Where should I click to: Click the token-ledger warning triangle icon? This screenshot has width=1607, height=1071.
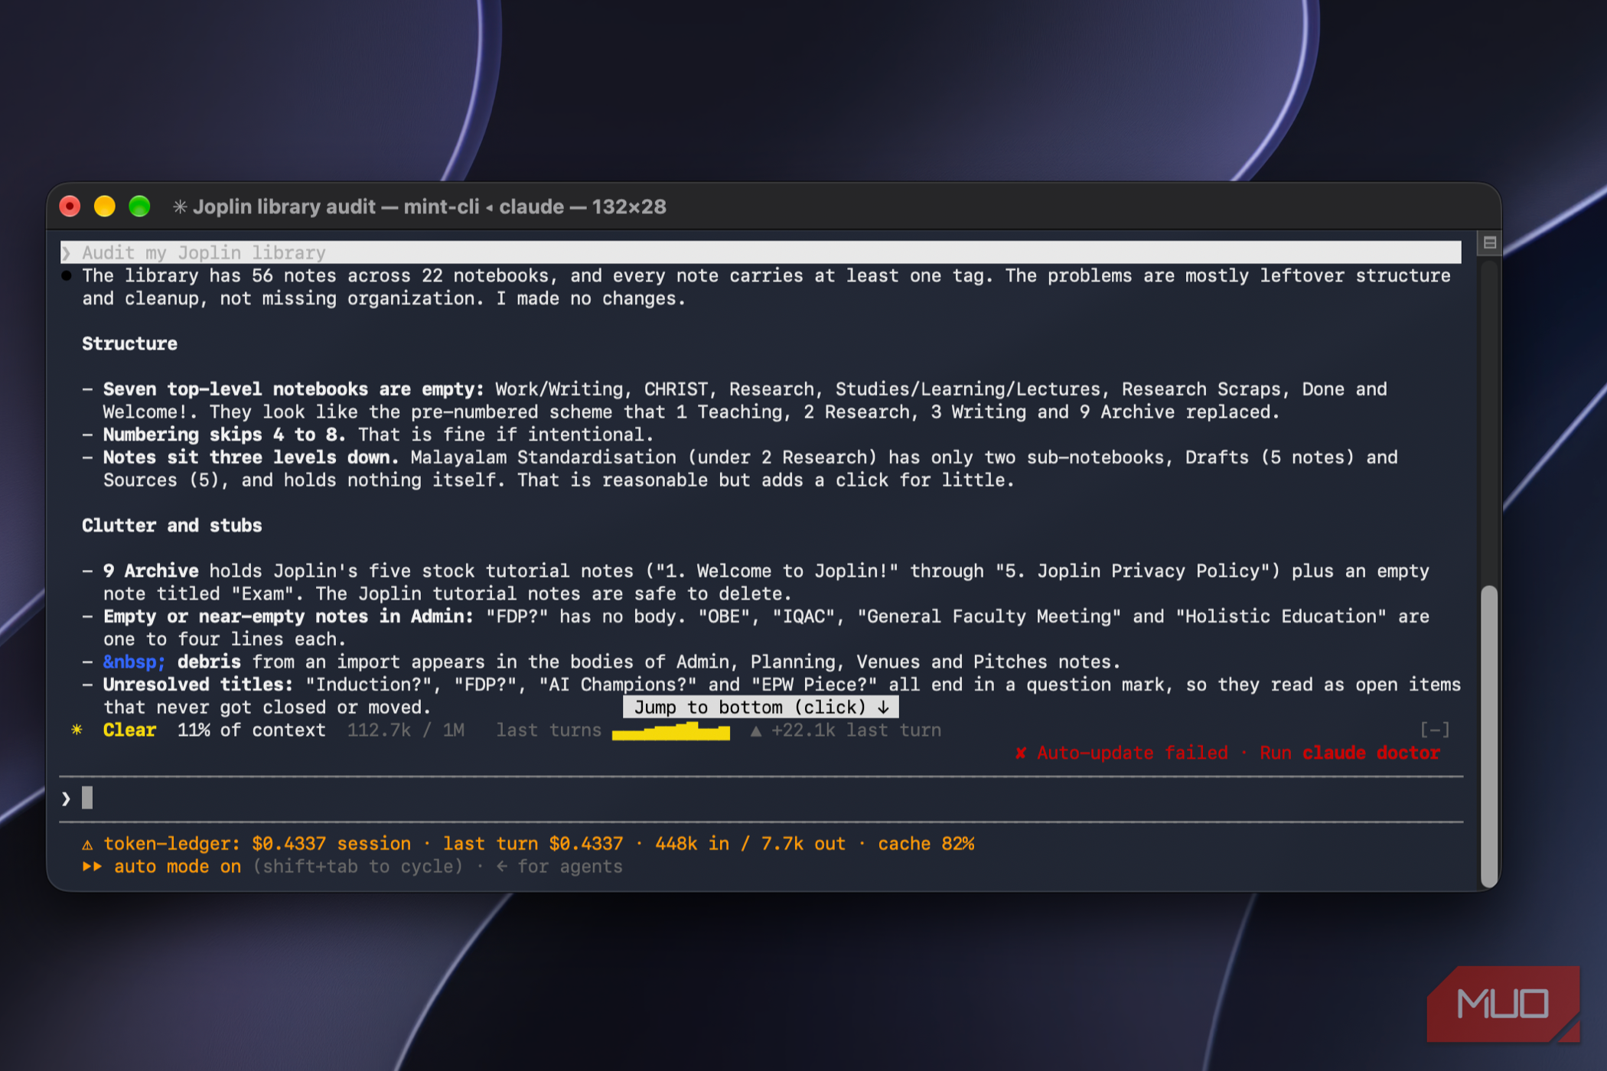[87, 845]
